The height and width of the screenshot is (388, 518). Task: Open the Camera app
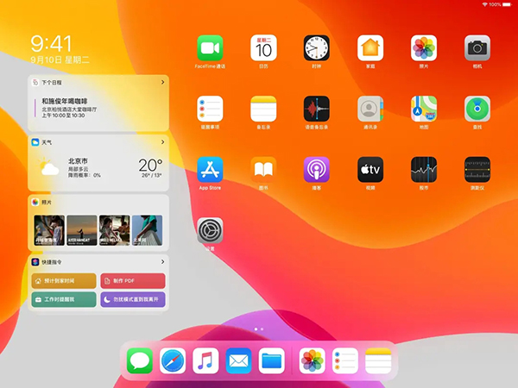tap(477, 47)
